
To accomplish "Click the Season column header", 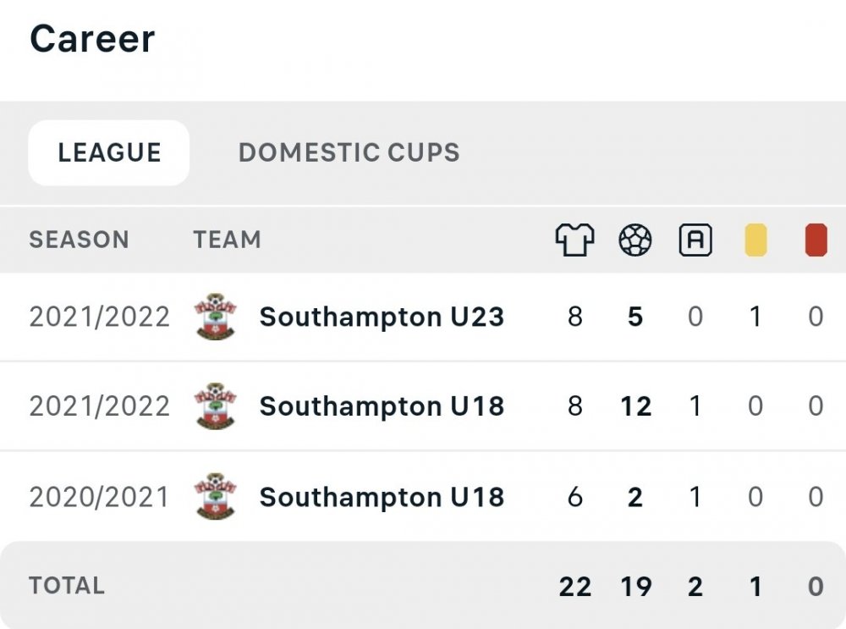I will point(79,240).
